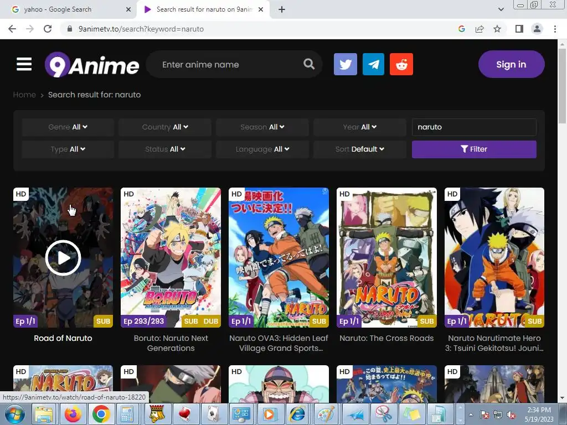Image resolution: width=567 pixels, height=425 pixels.
Task: Click Naruto Narutimate Hero 3 title link
Action: point(494,343)
